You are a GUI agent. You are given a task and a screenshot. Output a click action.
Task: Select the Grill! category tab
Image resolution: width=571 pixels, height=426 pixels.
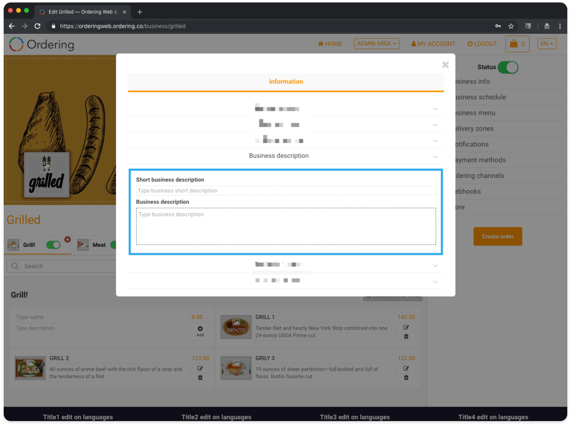point(29,245)
